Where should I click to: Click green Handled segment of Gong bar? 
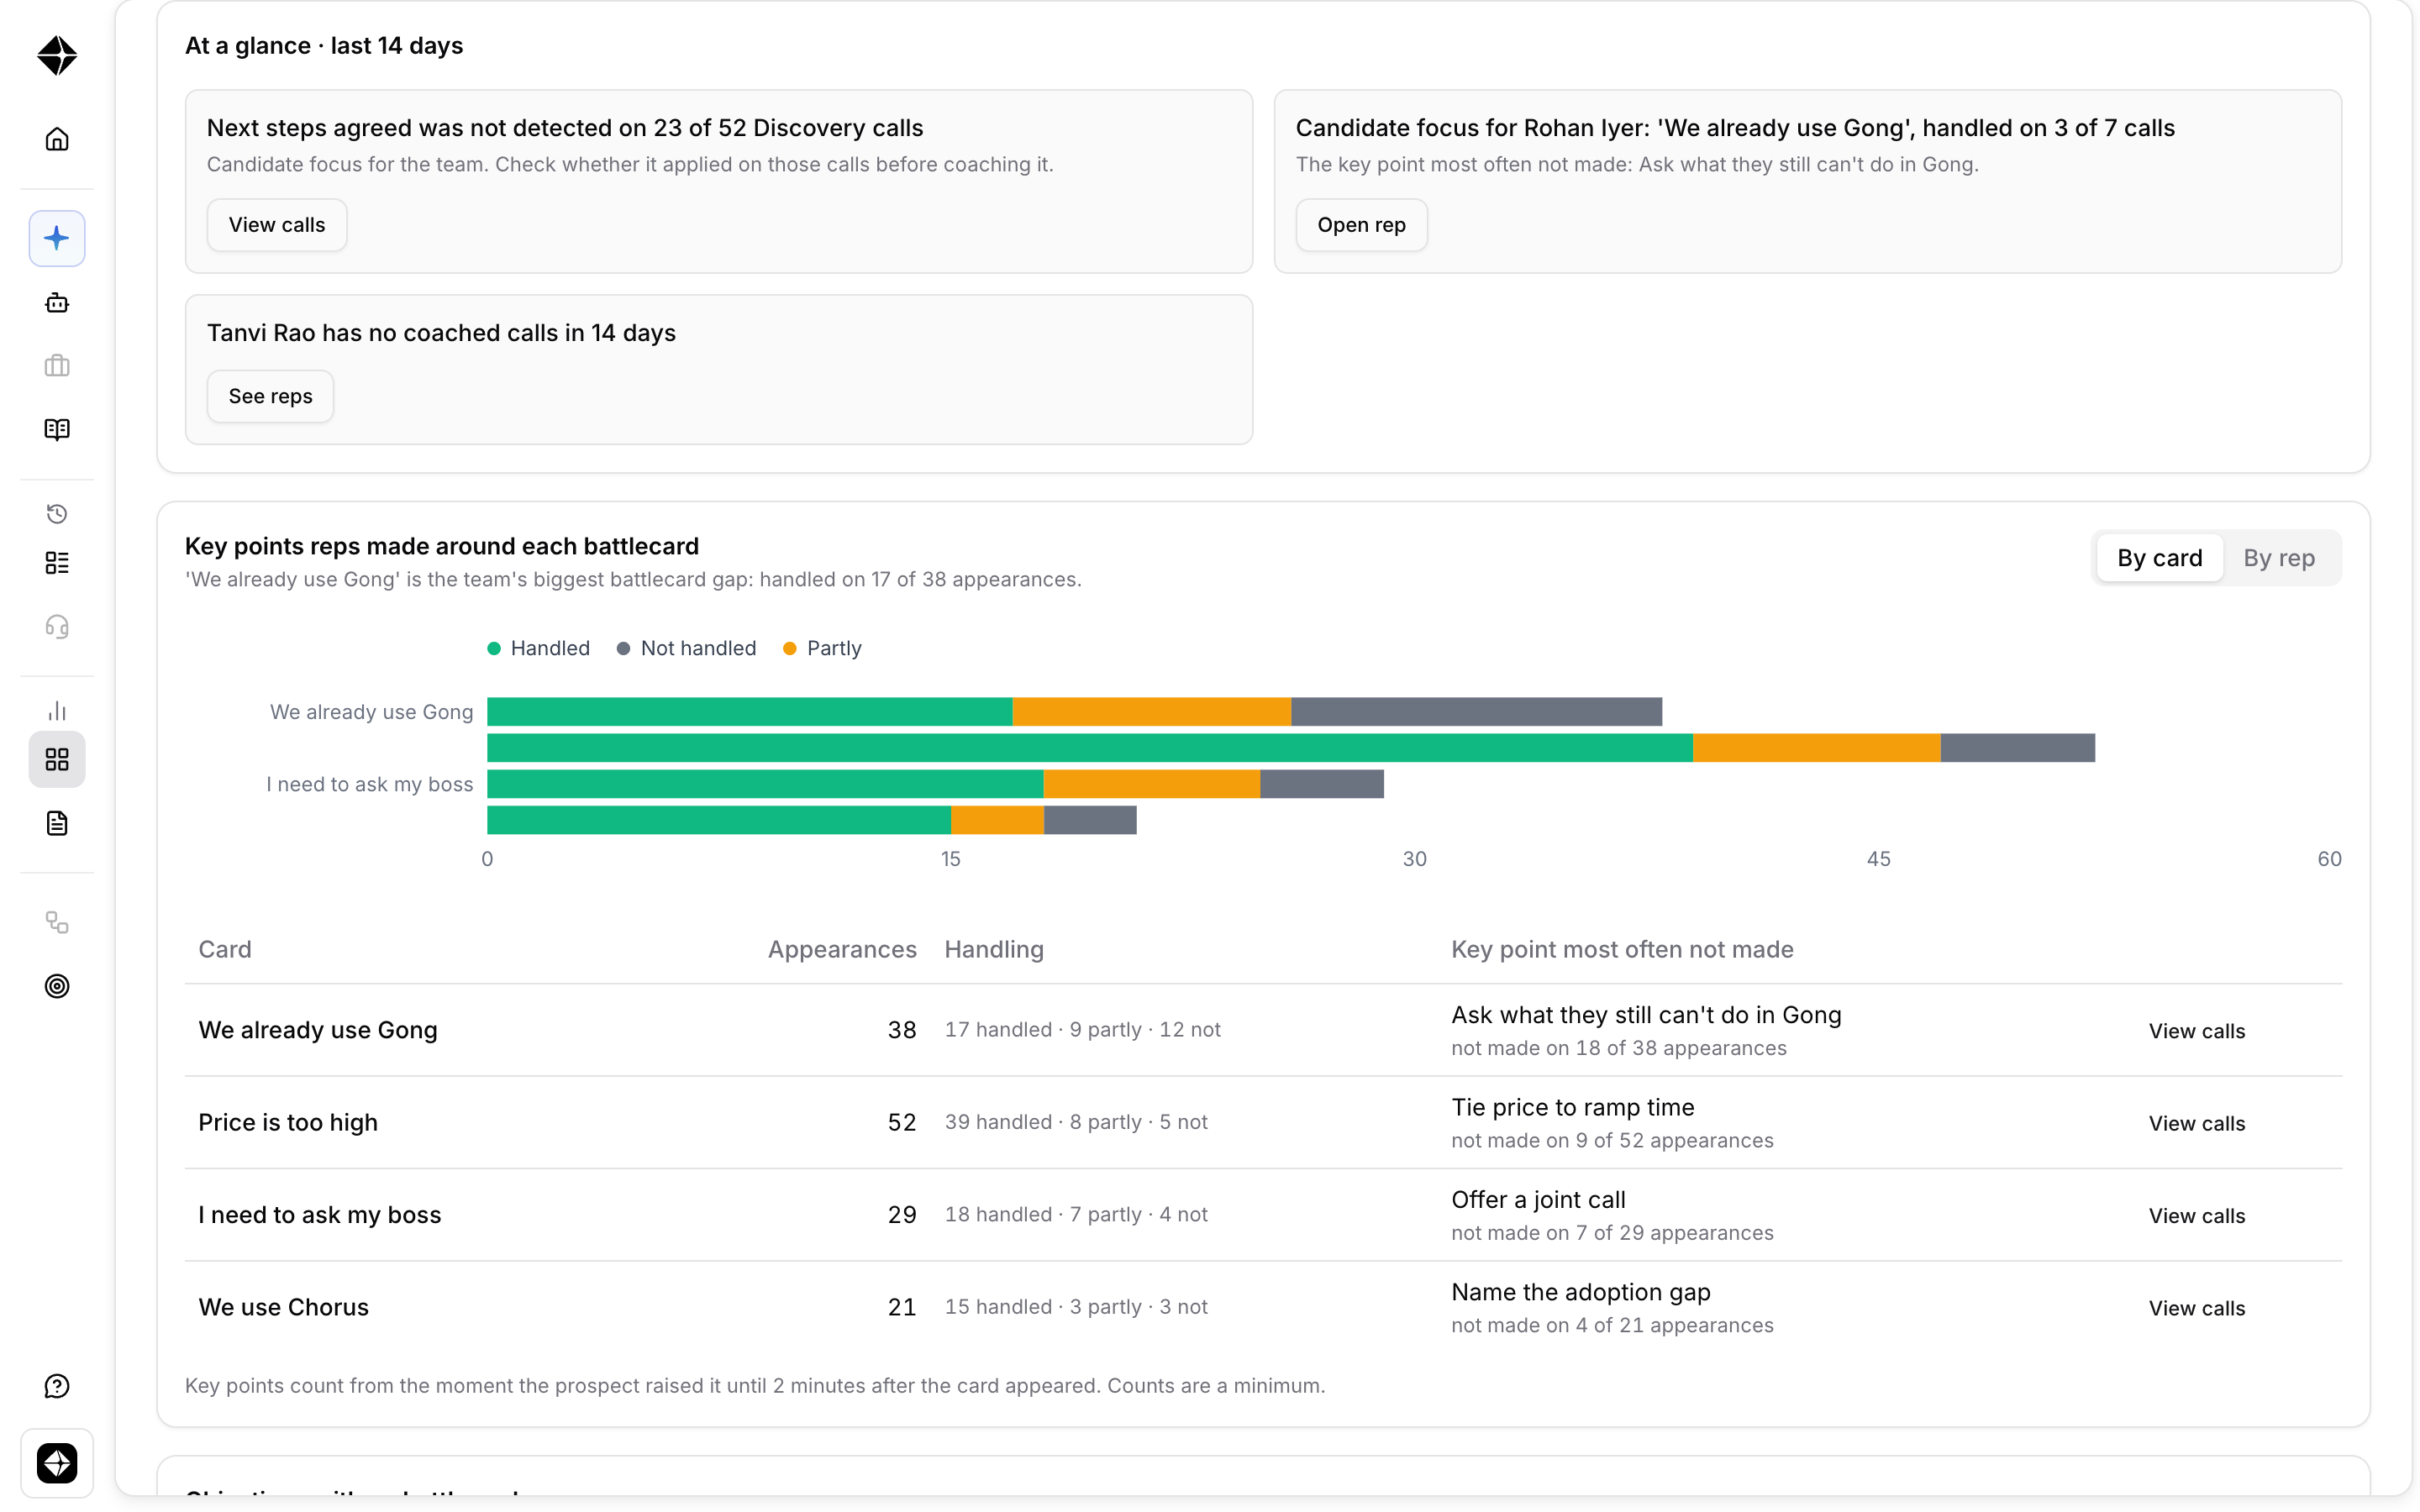click(x=749, y=712)
